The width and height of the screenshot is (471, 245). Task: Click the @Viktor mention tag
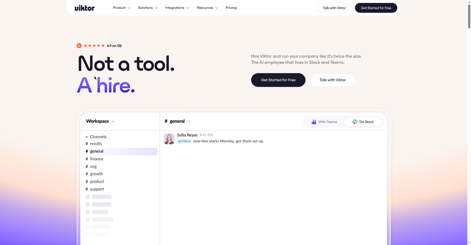[x=184, y=141]
